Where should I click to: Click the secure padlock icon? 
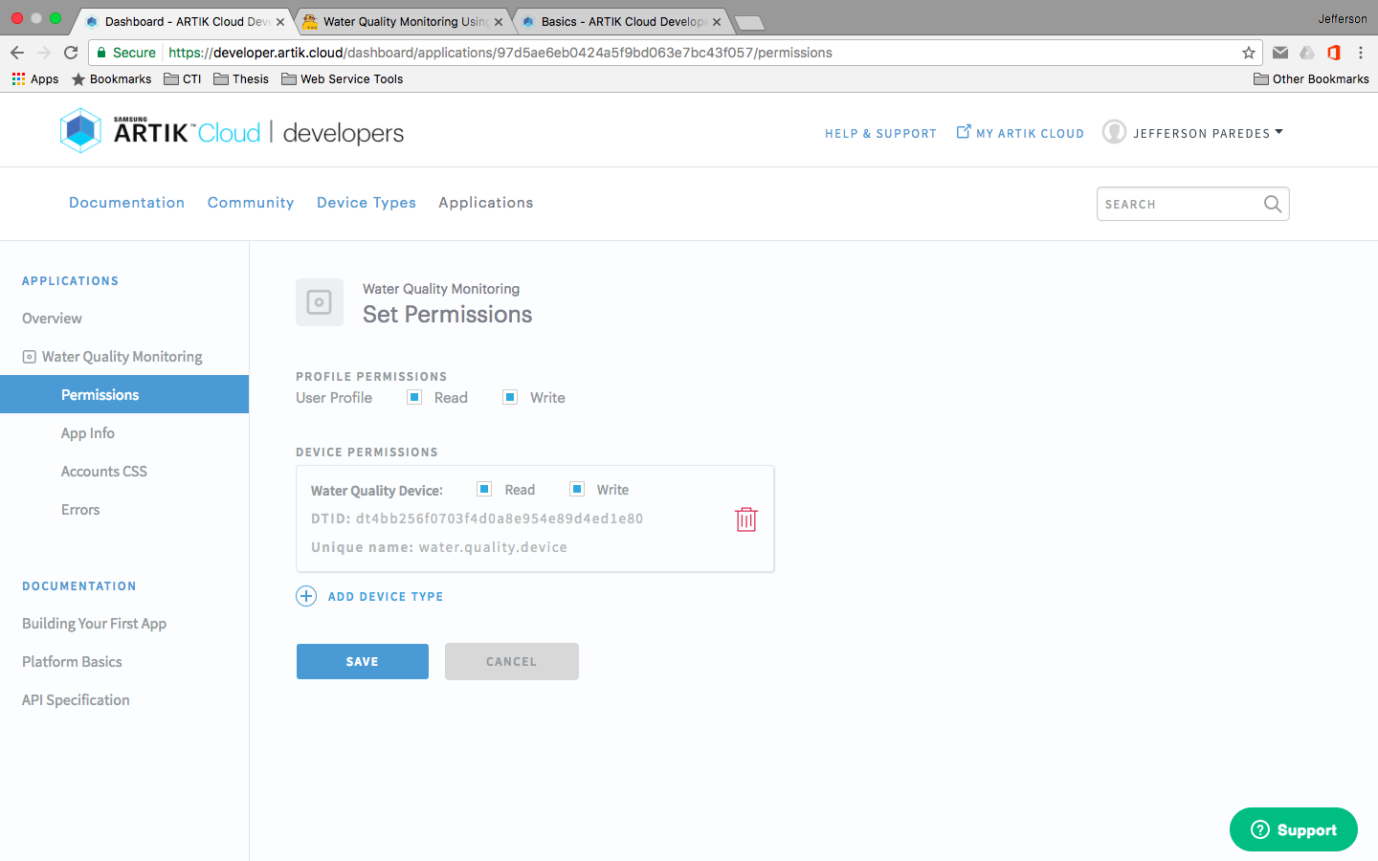101,53
